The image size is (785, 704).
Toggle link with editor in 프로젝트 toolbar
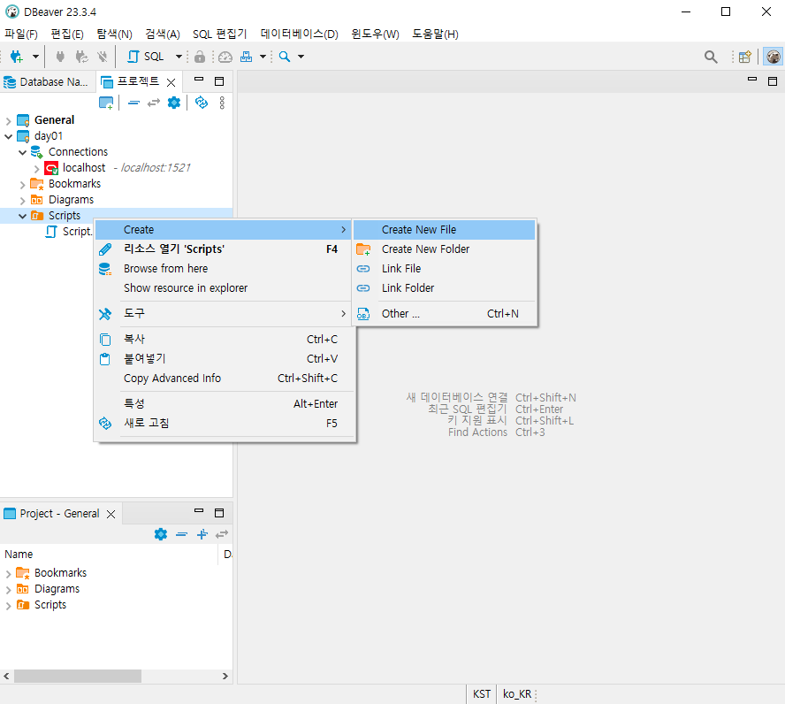[154, 103]
